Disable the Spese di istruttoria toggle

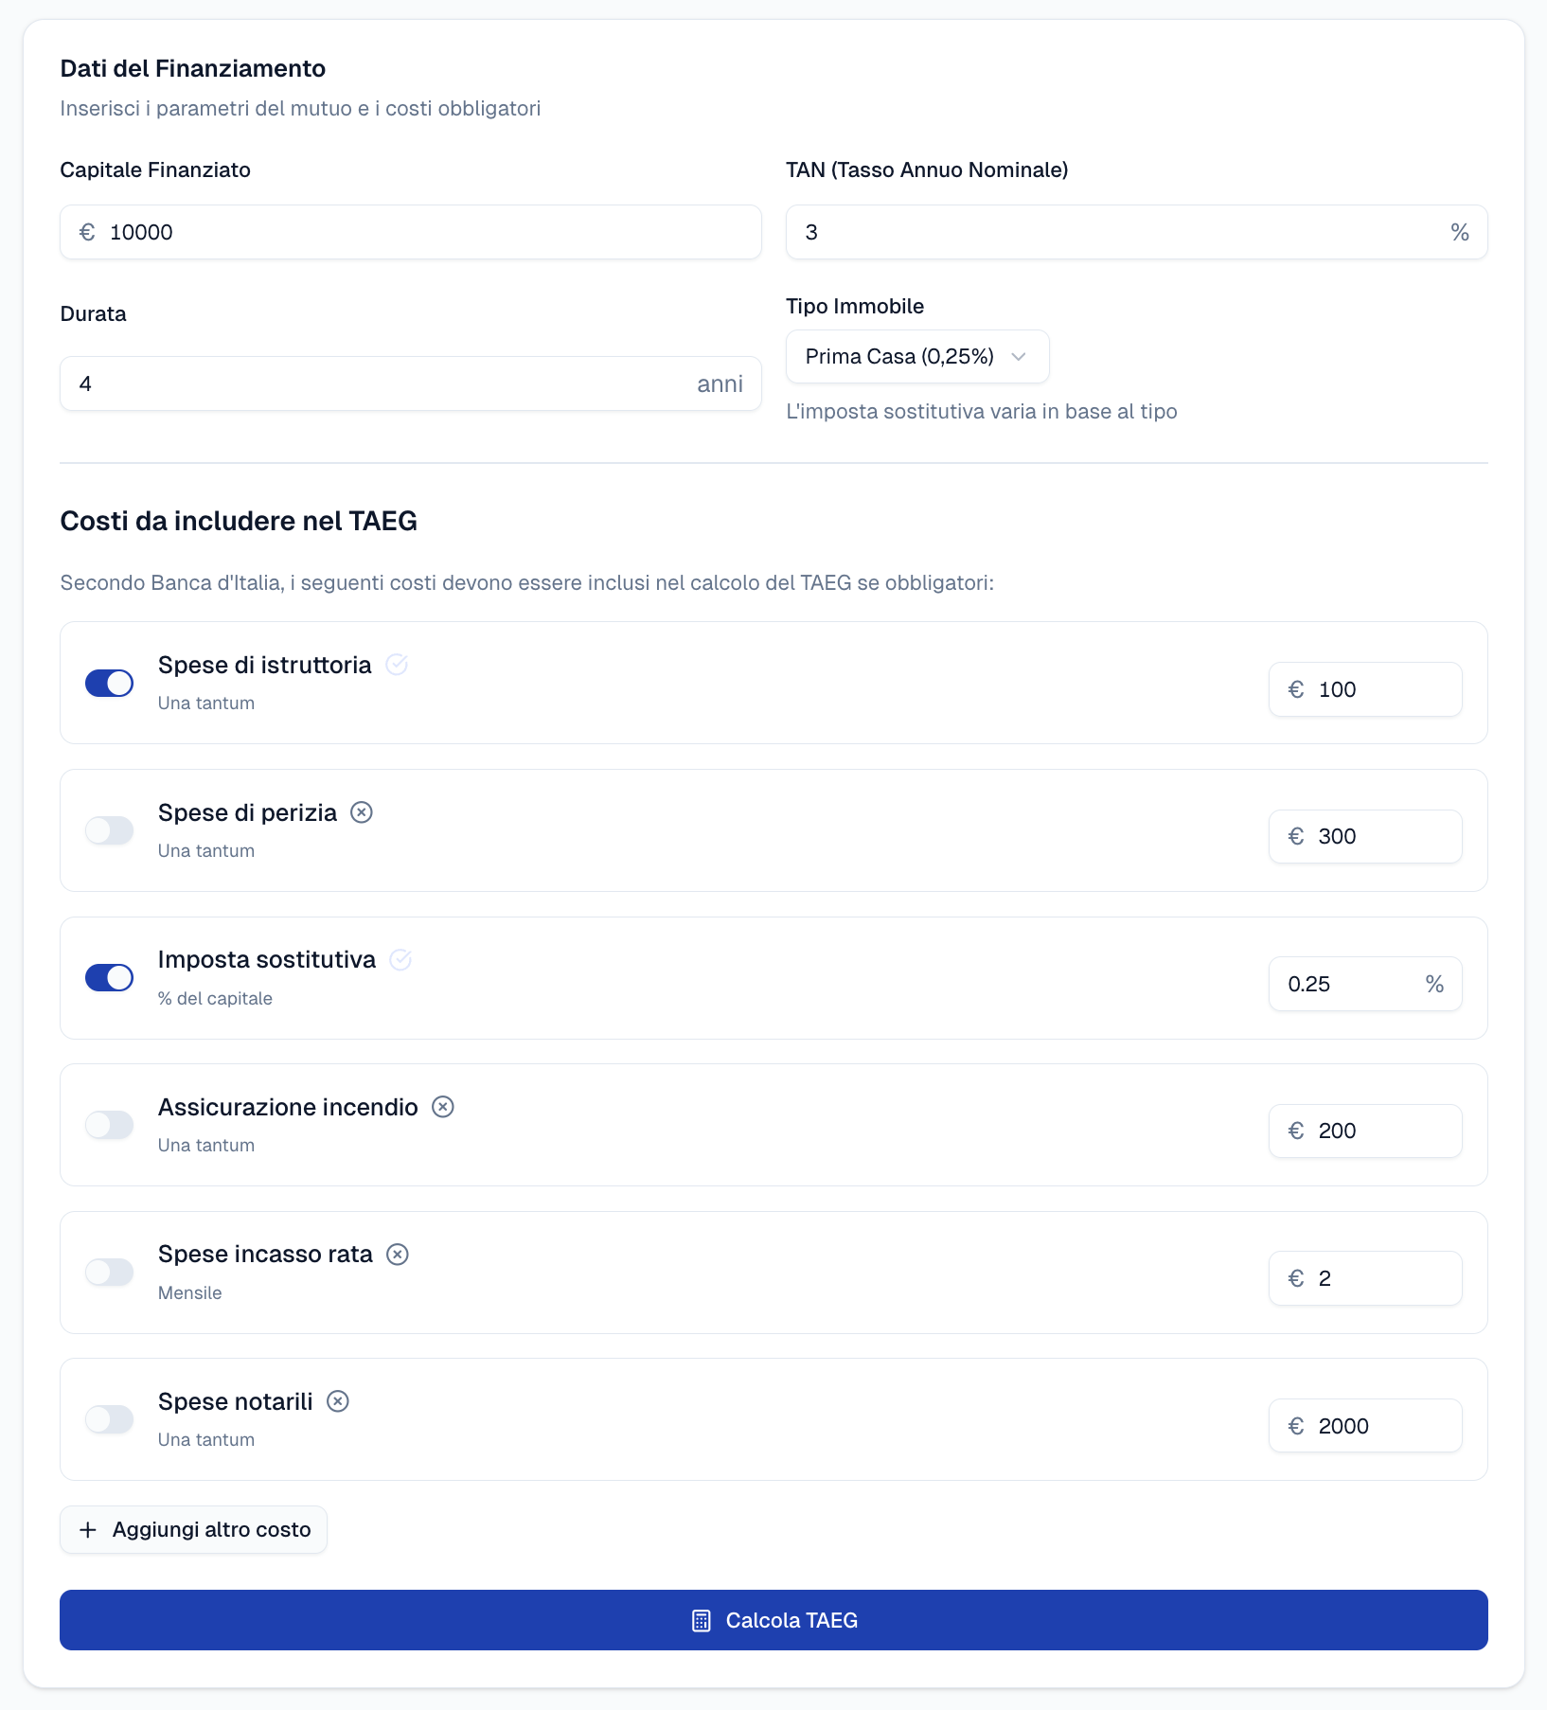pos(110,683)
